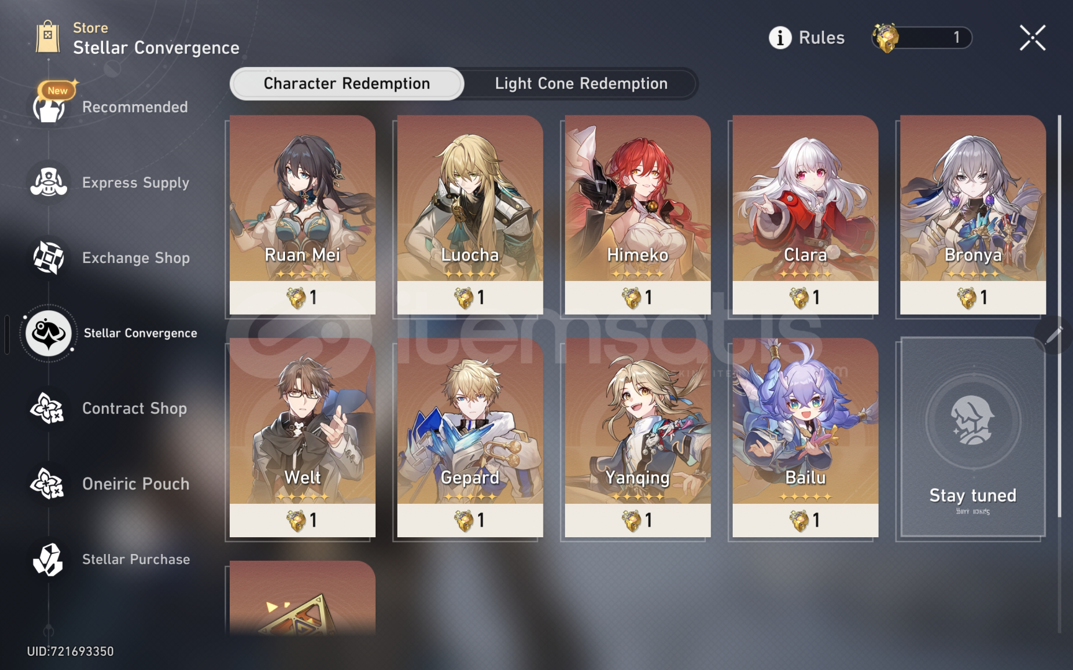The width and height of the screenshot is (1073, 670).
Task: Click the vertical scrollbar on right
Action: (1059, 316)
